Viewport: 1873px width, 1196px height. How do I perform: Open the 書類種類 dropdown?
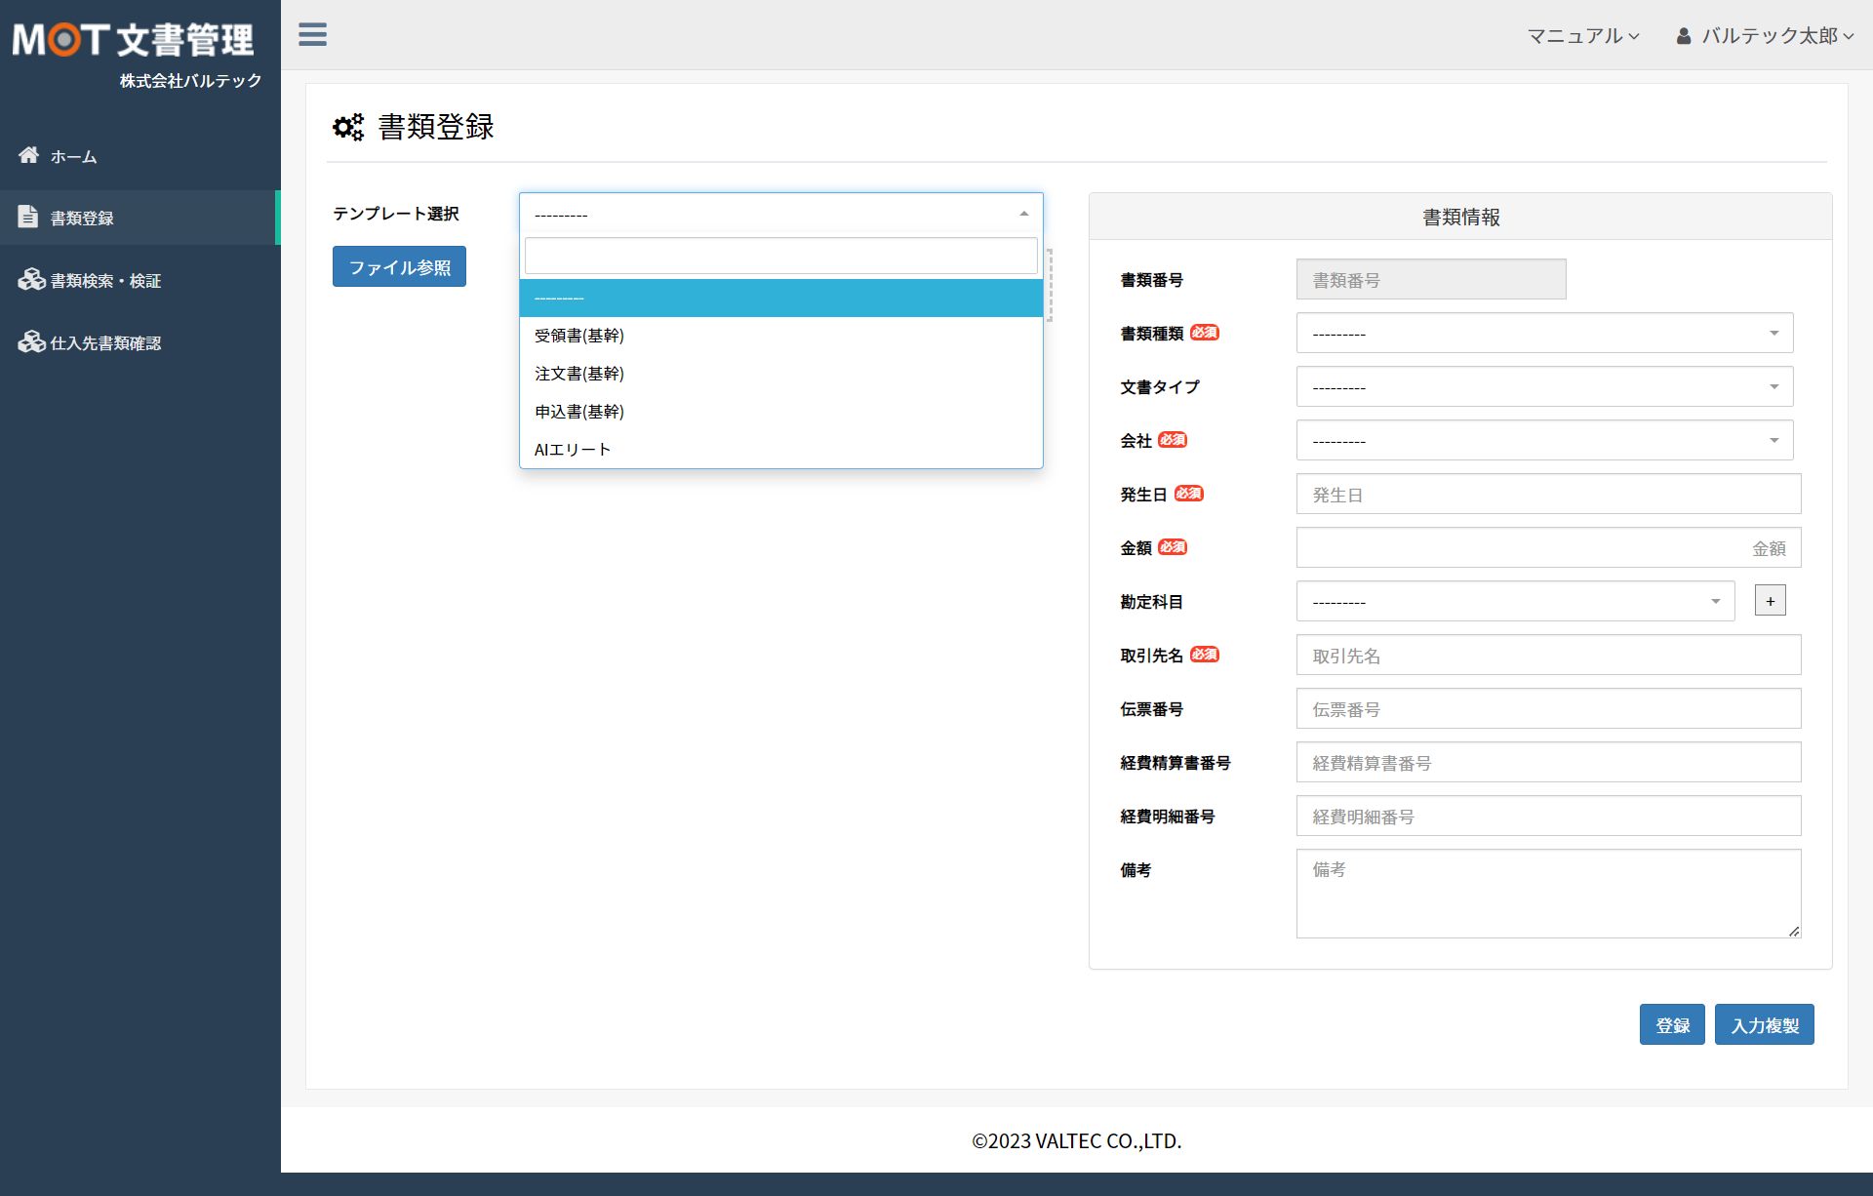coord(1544,334)
